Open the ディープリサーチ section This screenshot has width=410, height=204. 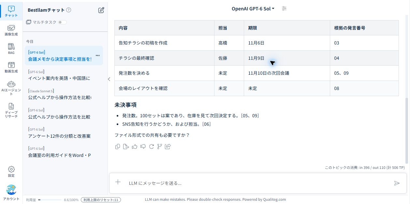11,110
